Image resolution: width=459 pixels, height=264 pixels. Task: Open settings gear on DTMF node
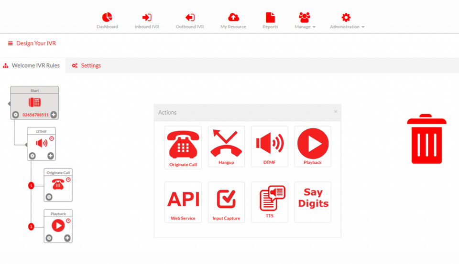click(x=32, y=156)
